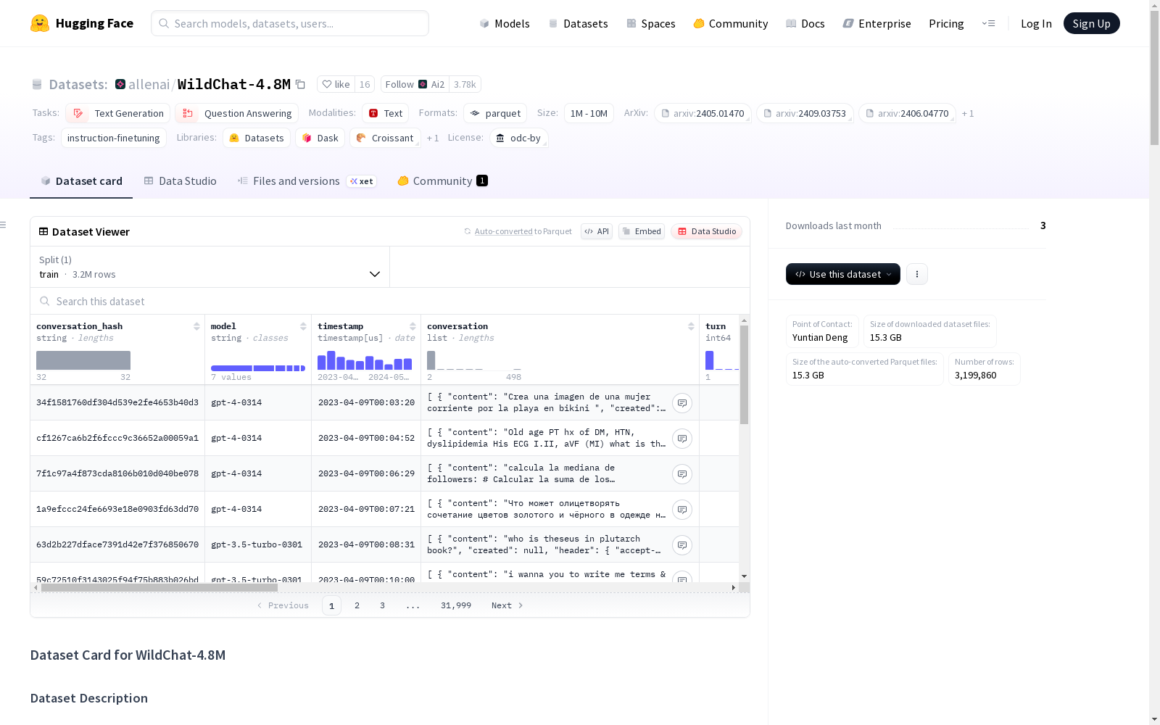Image resolution: width=1160 pixels, height=725 pixels.
Task: Select the Croissant library tag
Action: point(385,138)
